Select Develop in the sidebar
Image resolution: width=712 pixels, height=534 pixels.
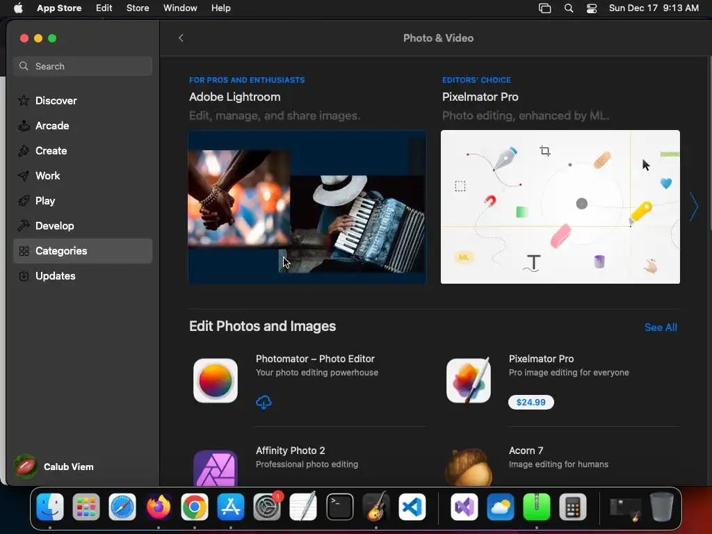83,226
